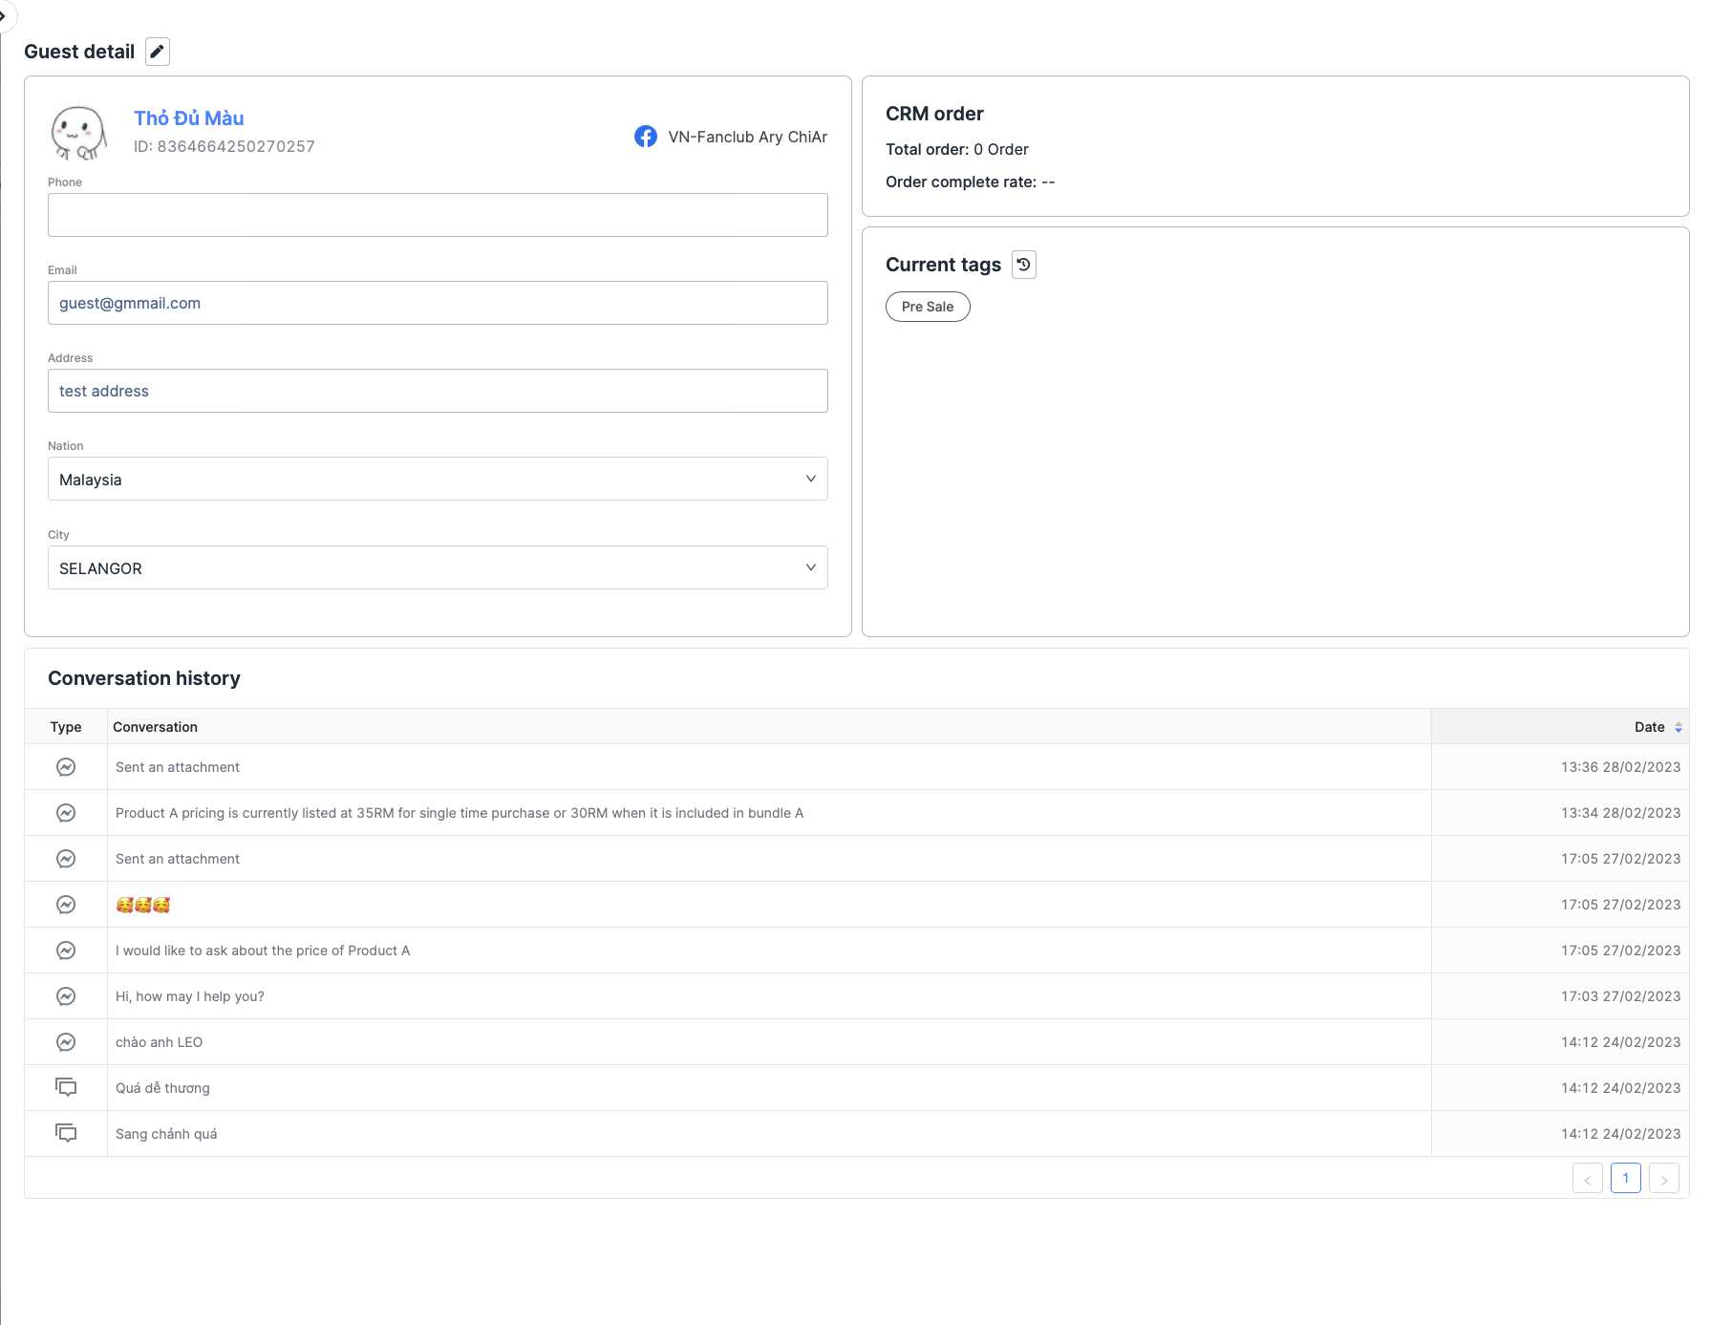
Task: Go to previous page of conversation history
Action: 1587,1178
